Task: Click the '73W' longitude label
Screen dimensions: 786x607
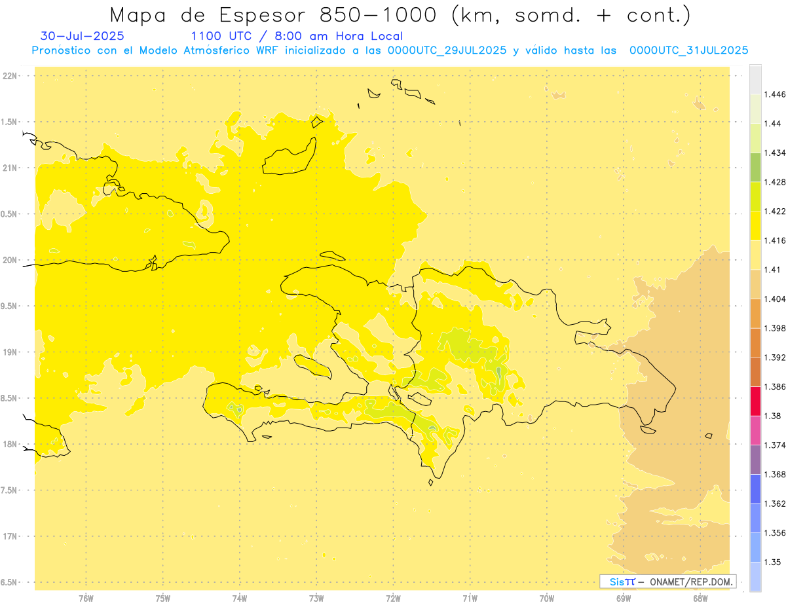Action: click(316, 598)
